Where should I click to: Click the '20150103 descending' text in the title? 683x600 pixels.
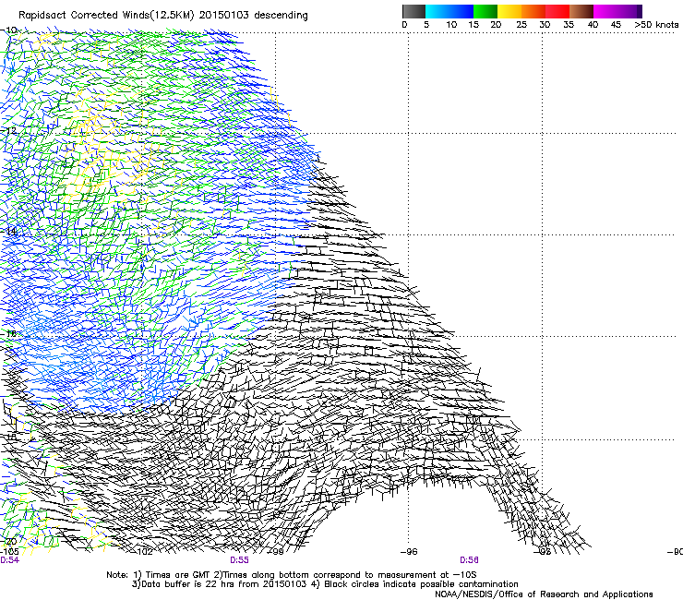tap(254, 16)
